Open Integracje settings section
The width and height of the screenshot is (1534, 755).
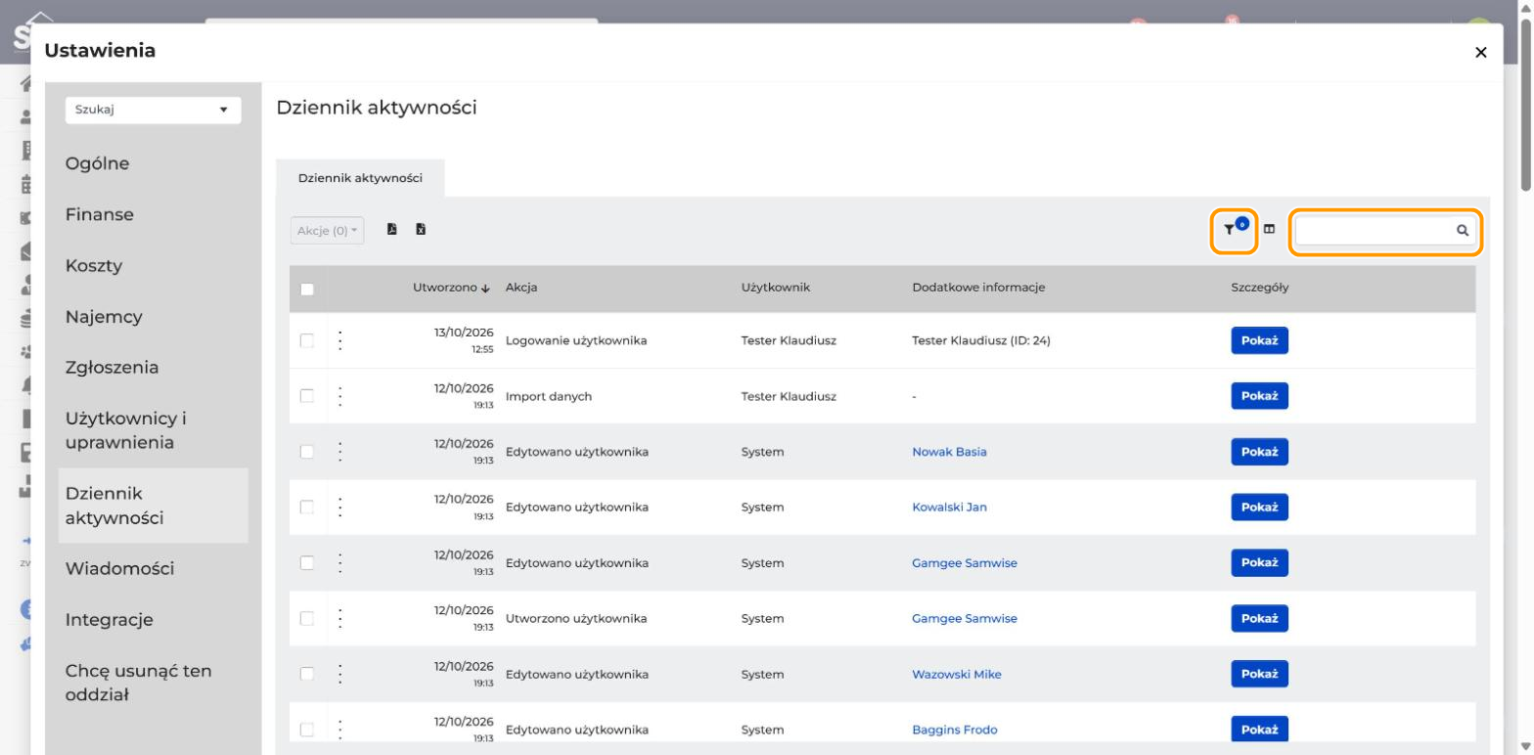[x=109, y=619]
